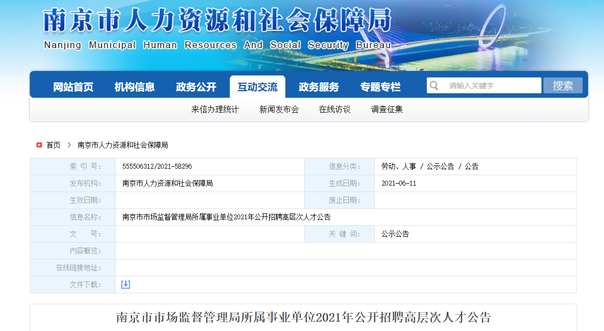Click the 文件下载 label cell
This screenshot has height=331, width=604.
coord(72,285)
